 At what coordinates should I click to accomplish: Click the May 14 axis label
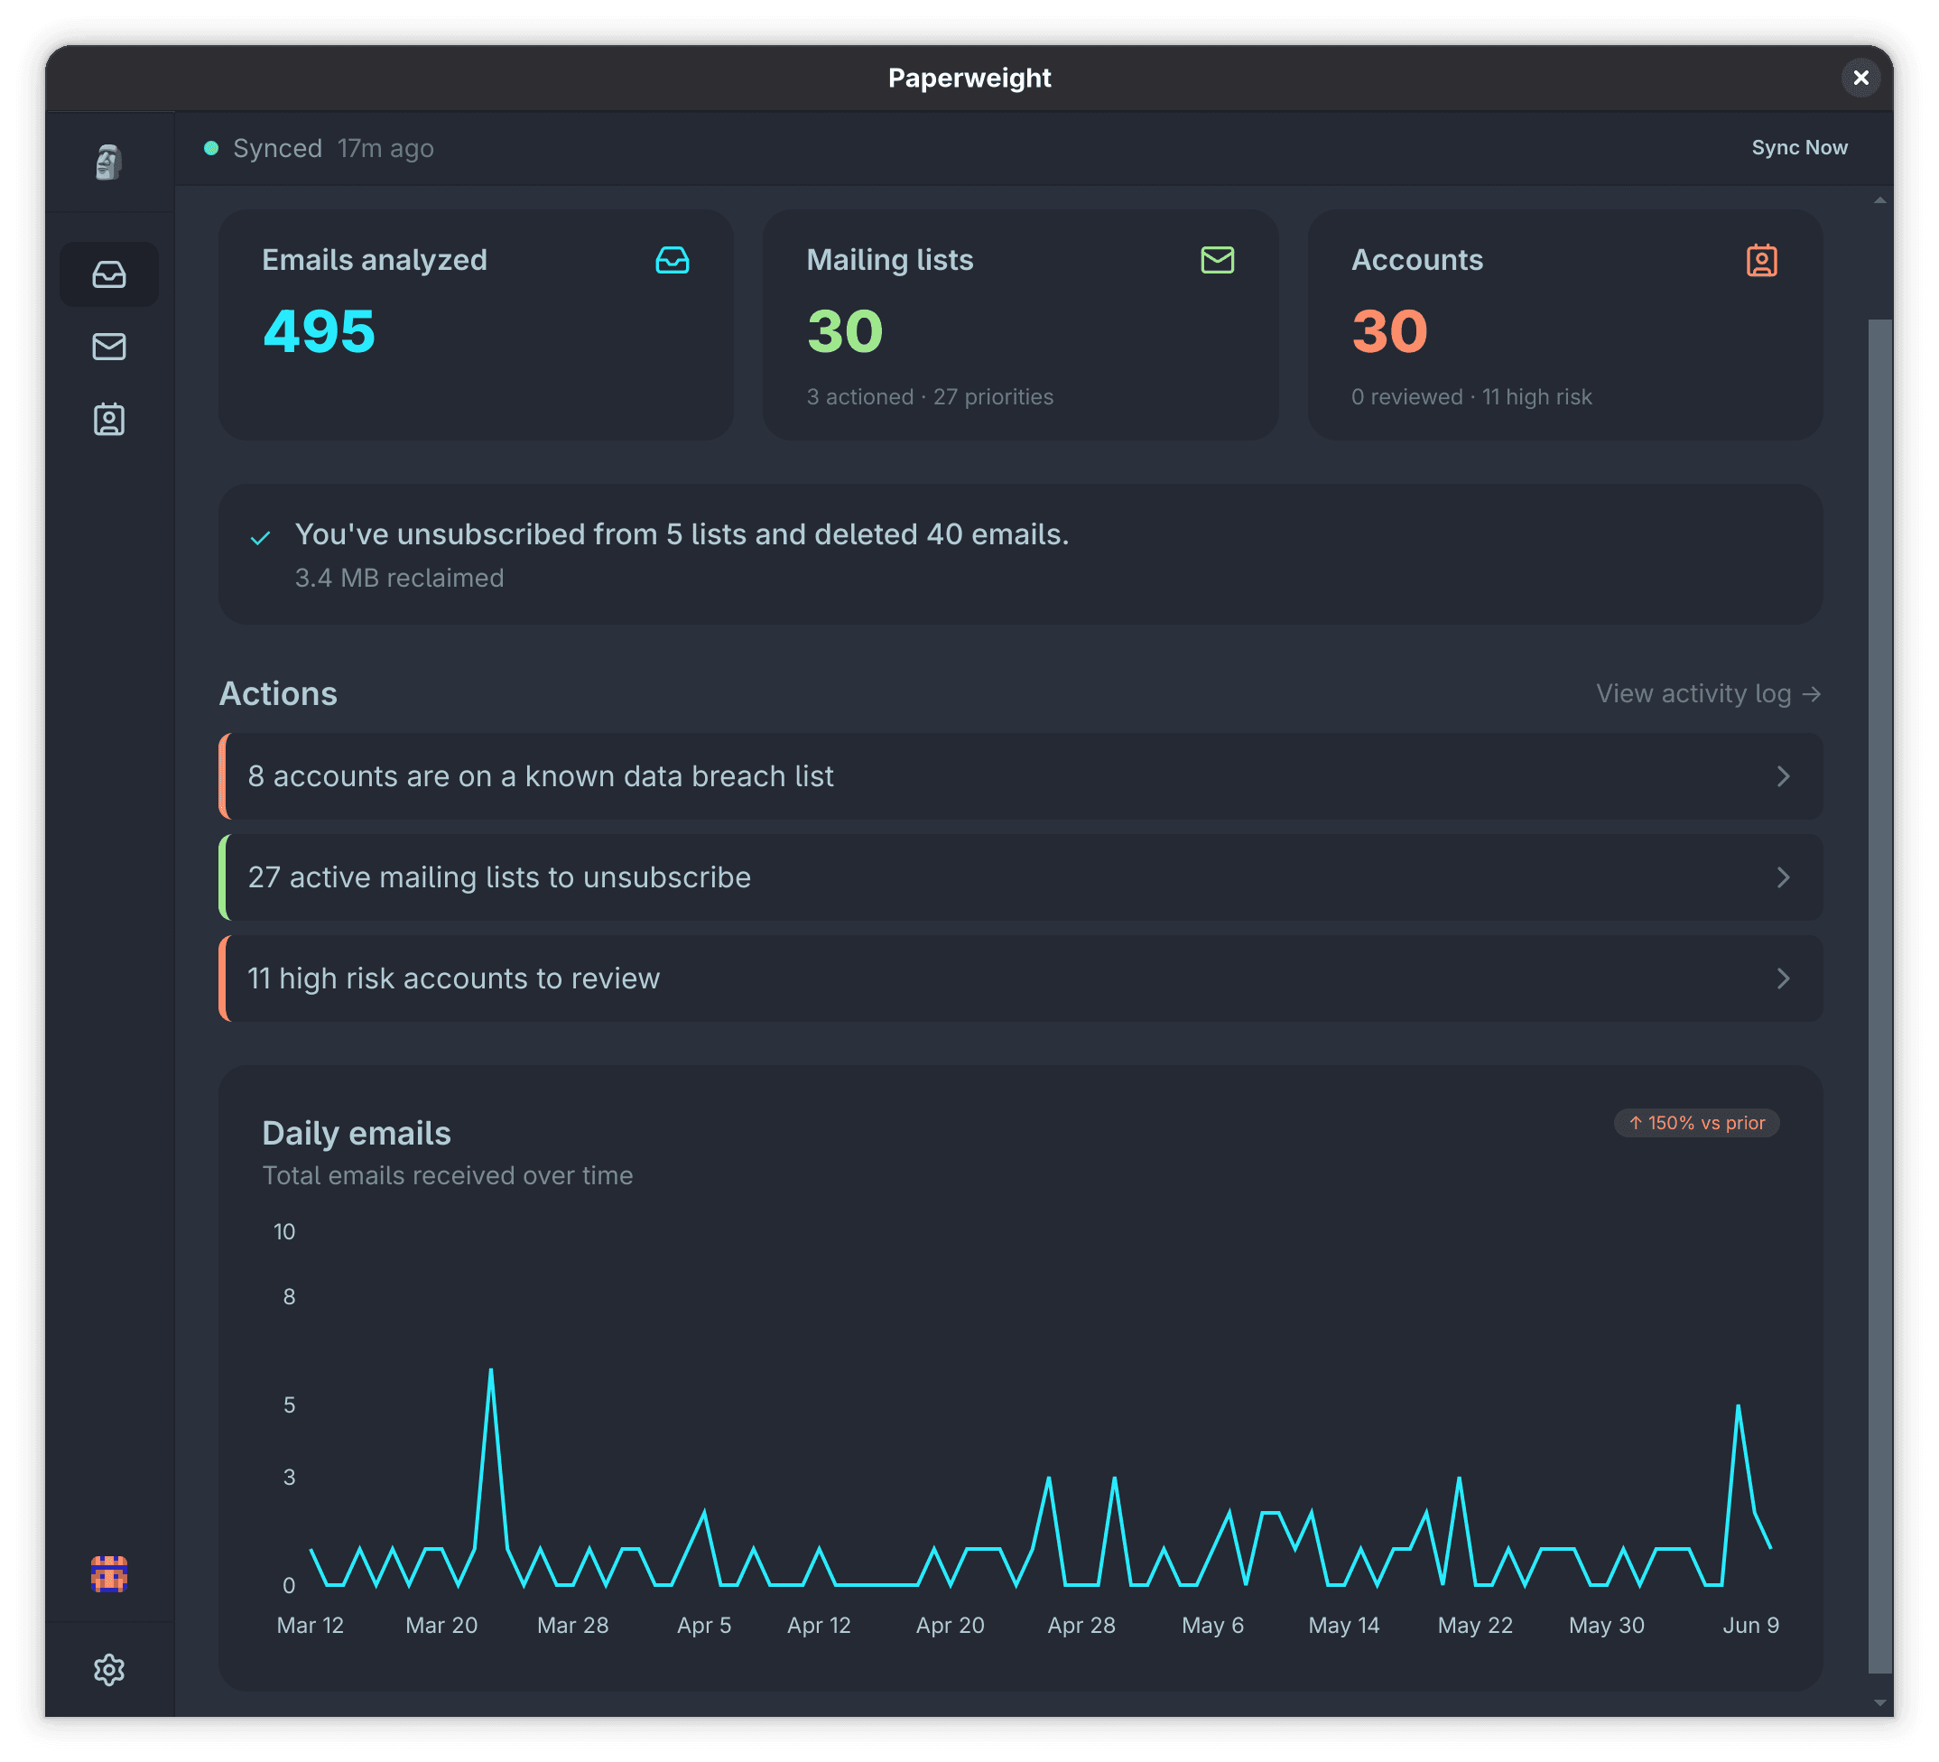point(1343,1625)
